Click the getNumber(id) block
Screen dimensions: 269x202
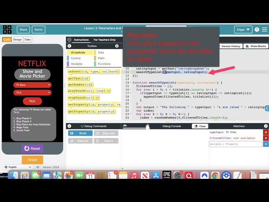pyautogui.click(x=80, y=85)
